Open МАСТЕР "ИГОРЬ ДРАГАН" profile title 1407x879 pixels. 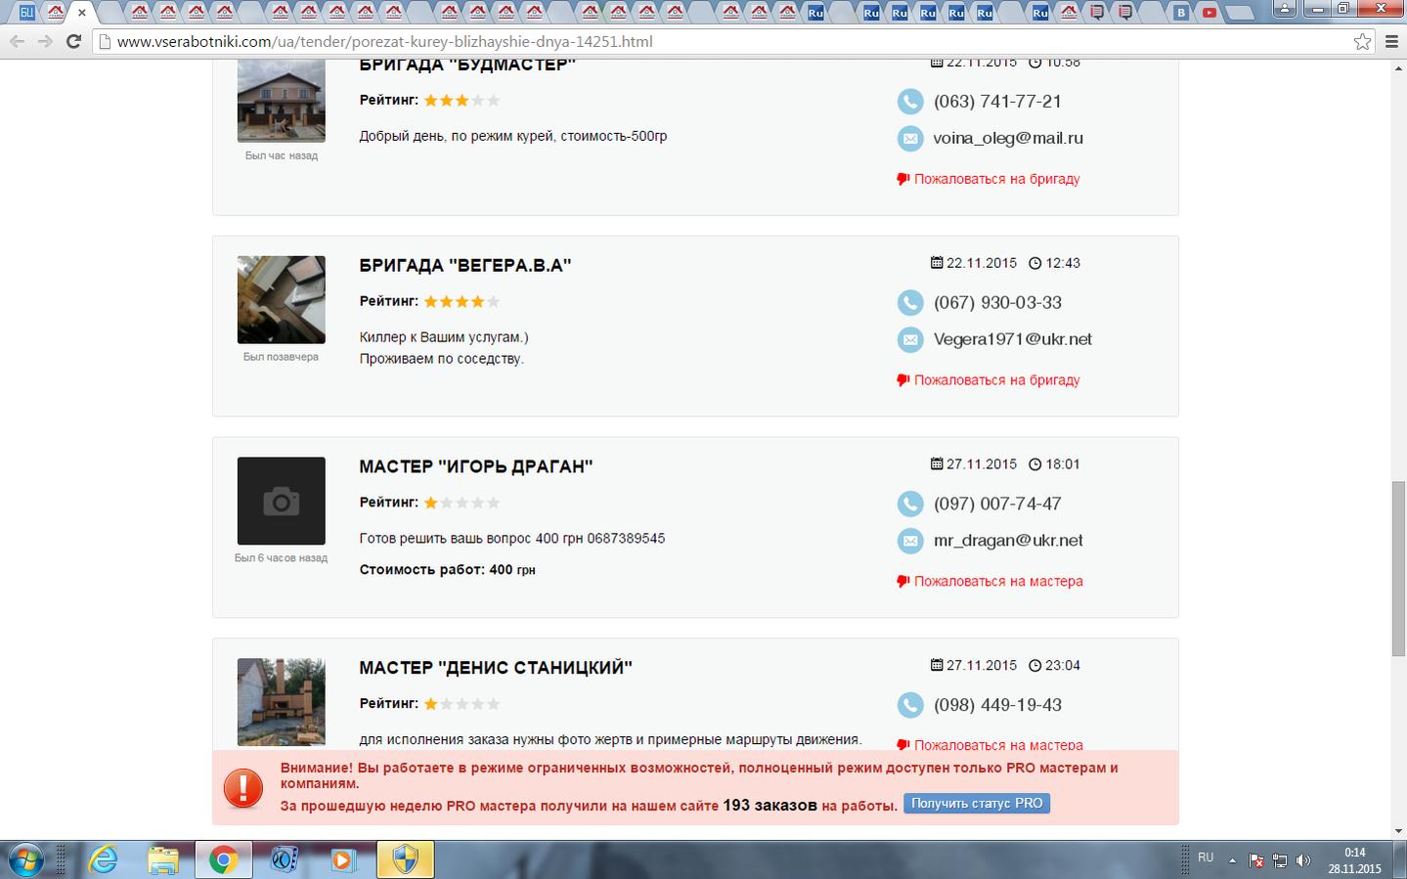pos(476,466)
